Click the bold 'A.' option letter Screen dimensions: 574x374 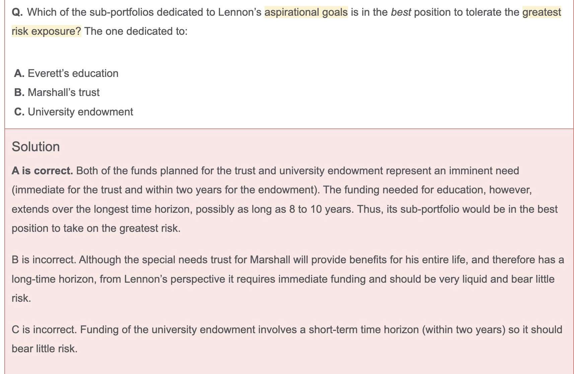point(19,73)
